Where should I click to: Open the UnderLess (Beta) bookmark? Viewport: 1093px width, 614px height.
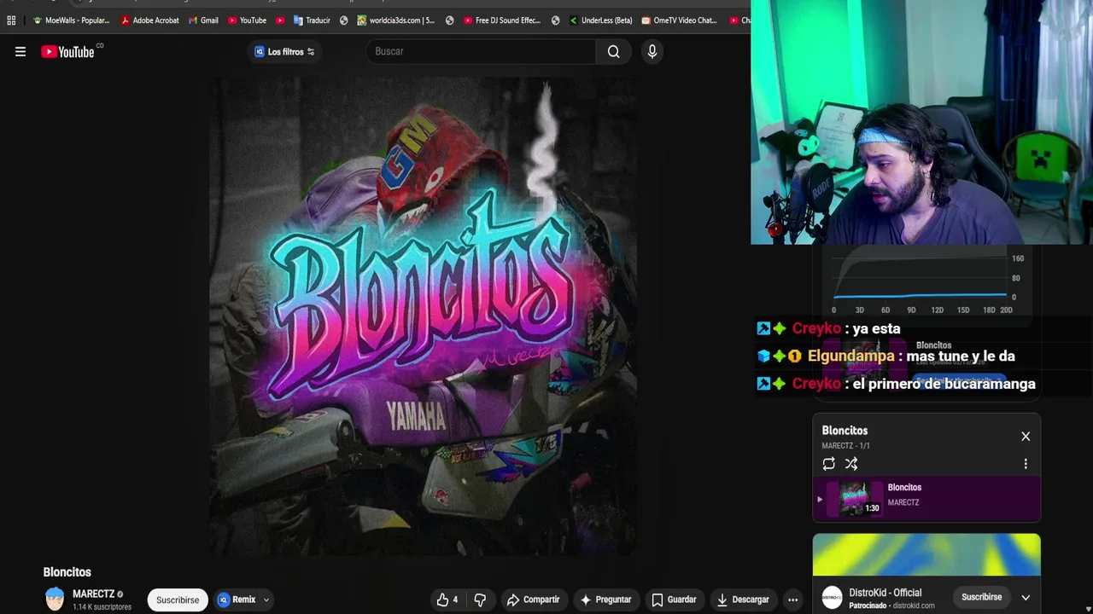601,20
